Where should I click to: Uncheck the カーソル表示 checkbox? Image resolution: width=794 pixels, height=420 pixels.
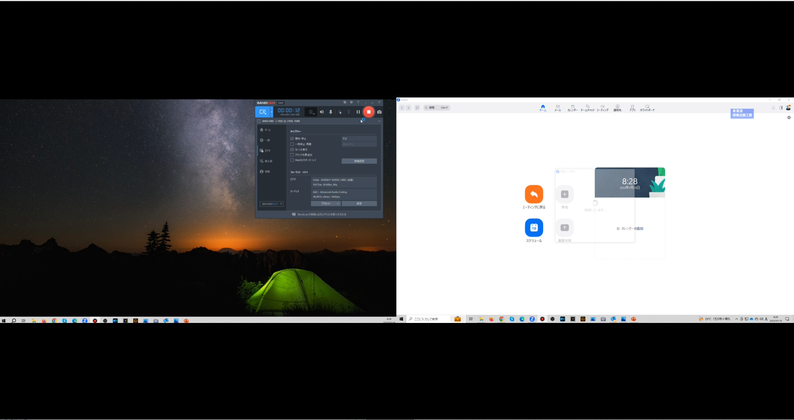(x=292, y=149)
